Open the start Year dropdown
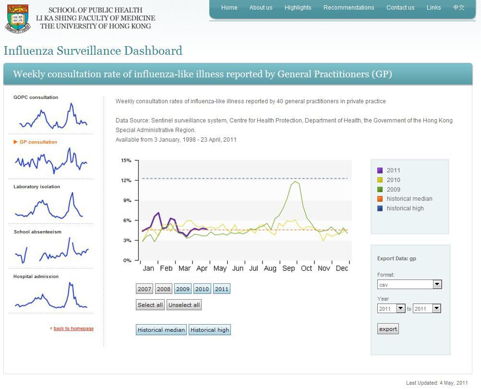Image resolution: width=481 pixels, height=389 pixels. (391, 309)
